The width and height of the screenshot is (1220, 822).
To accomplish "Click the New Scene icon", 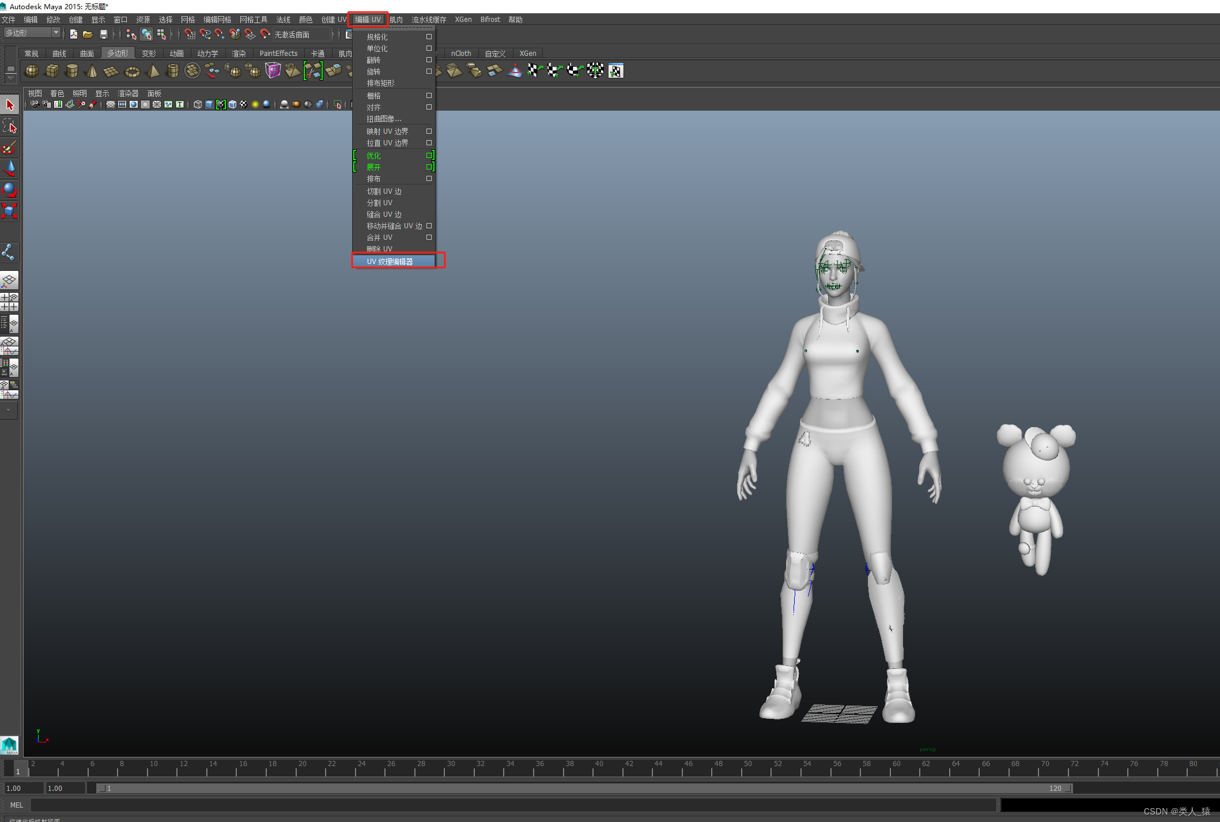I will coord(74,35).
